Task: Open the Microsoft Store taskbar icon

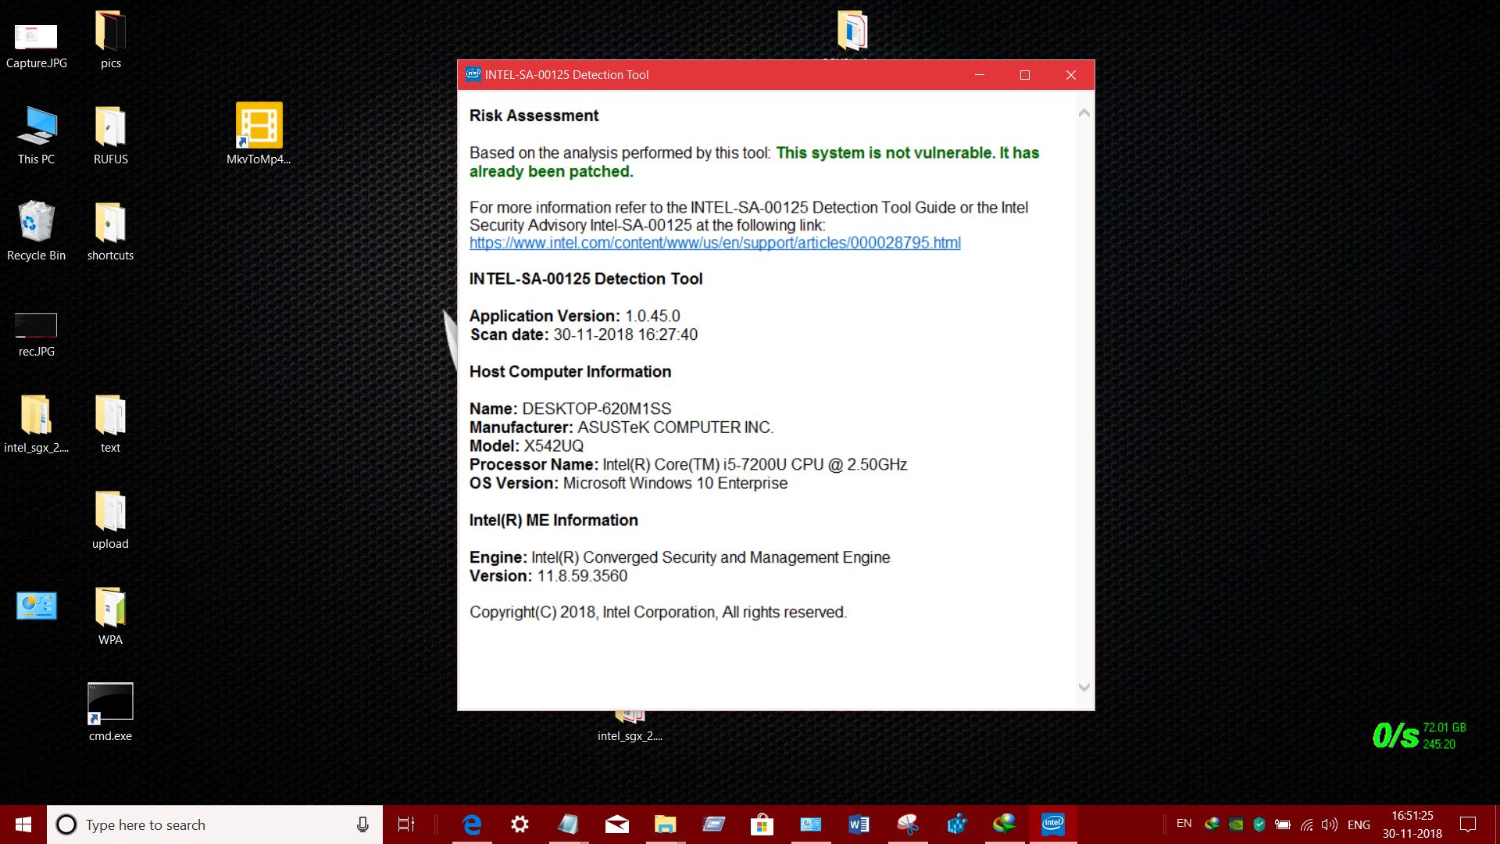Action: point(762,824)
